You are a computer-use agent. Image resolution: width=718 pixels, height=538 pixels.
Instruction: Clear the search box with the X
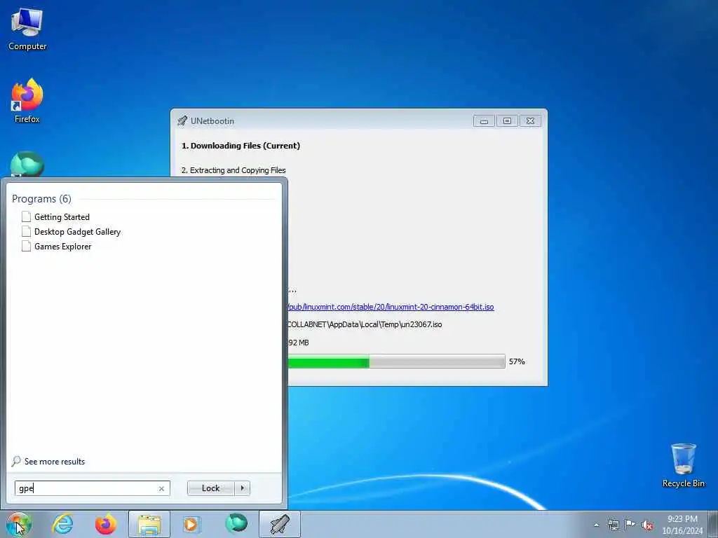tap(161, 488)
